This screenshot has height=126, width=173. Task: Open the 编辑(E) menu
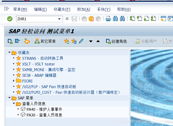[x=40, y=10]
